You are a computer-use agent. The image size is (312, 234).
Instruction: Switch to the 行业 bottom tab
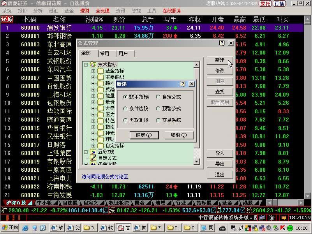(x=181, y=203)
